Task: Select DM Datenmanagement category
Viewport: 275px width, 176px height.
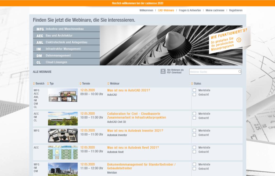Action: [66, 55]
